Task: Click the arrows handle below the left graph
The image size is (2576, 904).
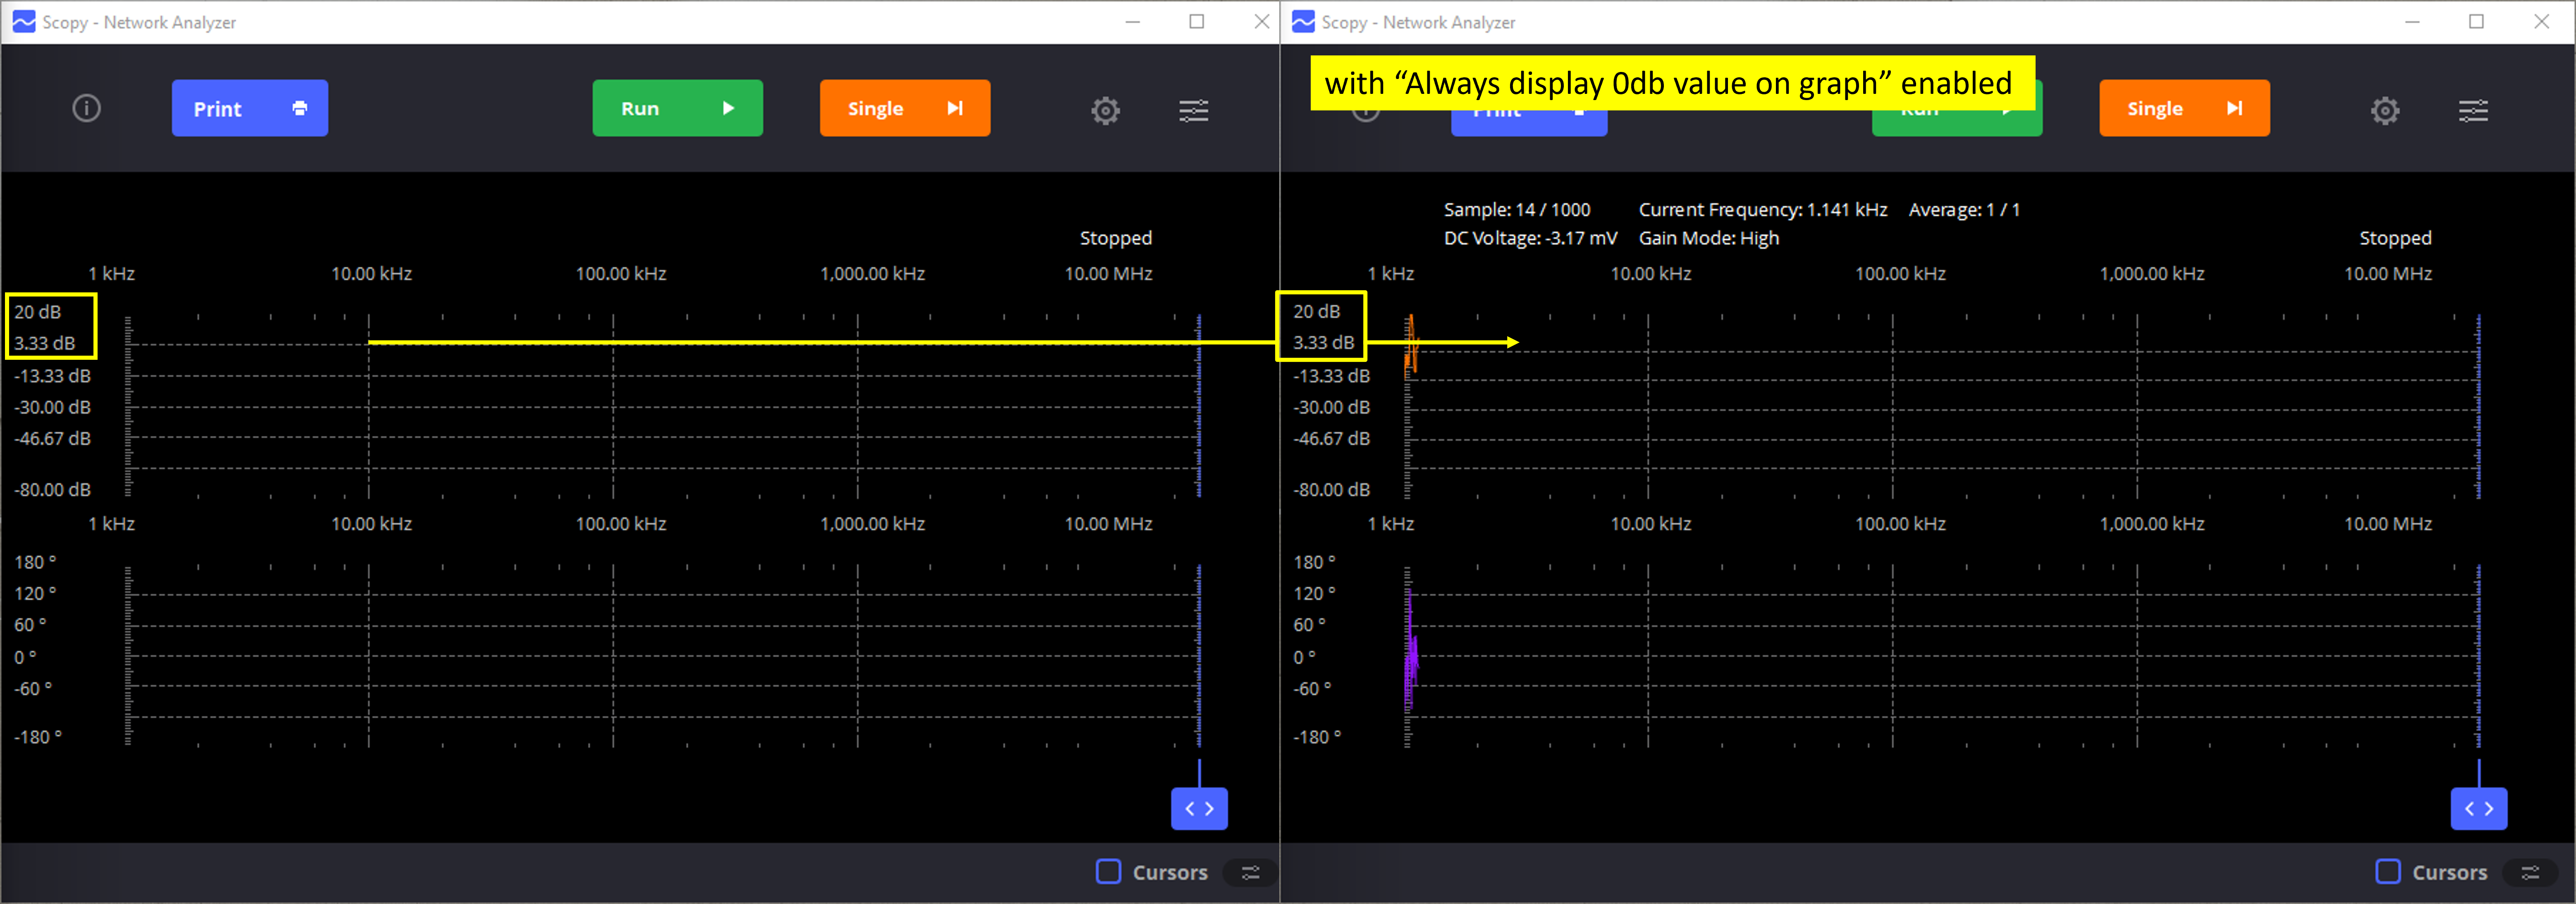Action: point(1199,808)
